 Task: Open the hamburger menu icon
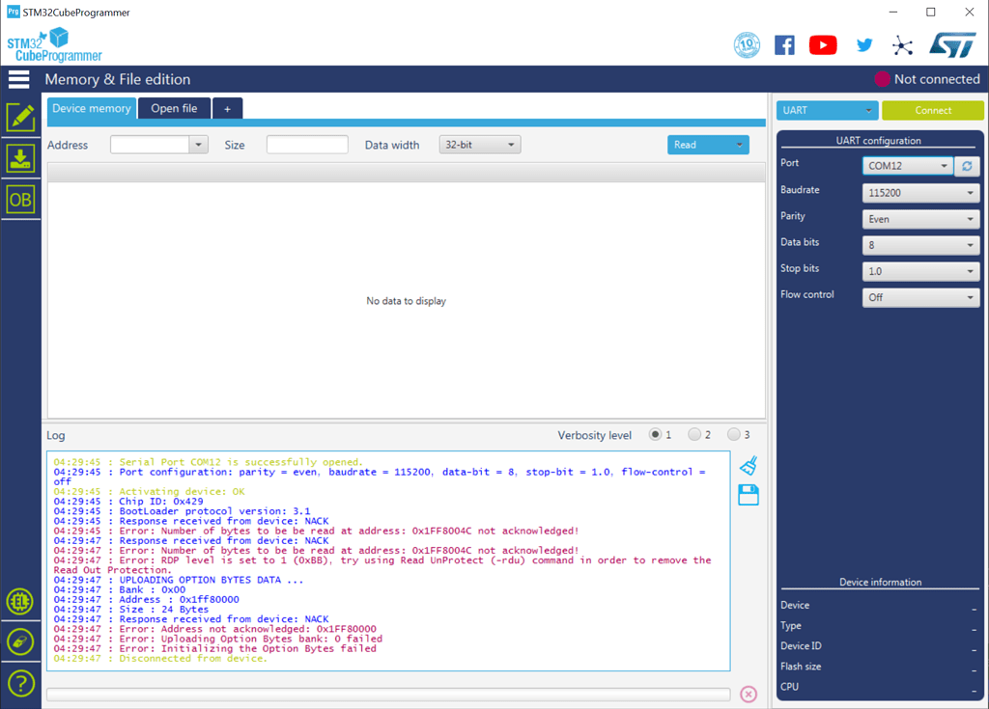click(19, 79)
